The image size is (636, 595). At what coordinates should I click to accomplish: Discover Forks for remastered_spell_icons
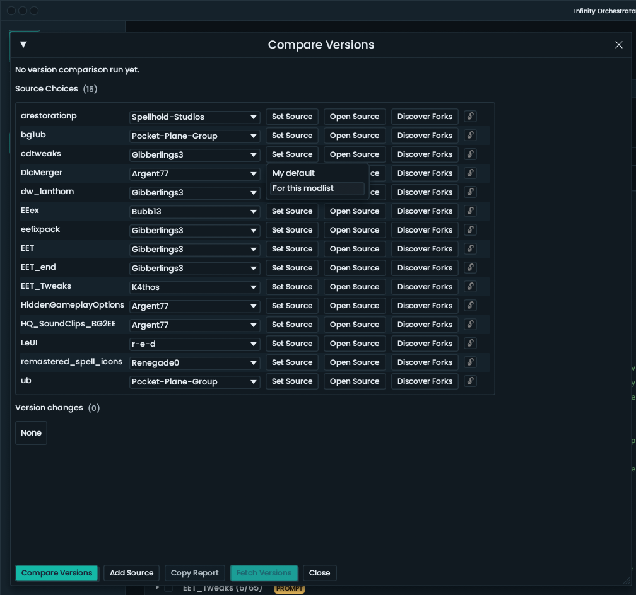click(x=425, y=362)
